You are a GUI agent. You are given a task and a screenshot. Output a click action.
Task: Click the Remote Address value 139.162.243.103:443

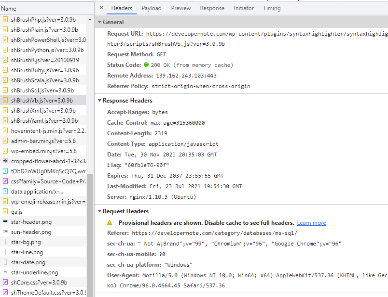click(186, 76)
